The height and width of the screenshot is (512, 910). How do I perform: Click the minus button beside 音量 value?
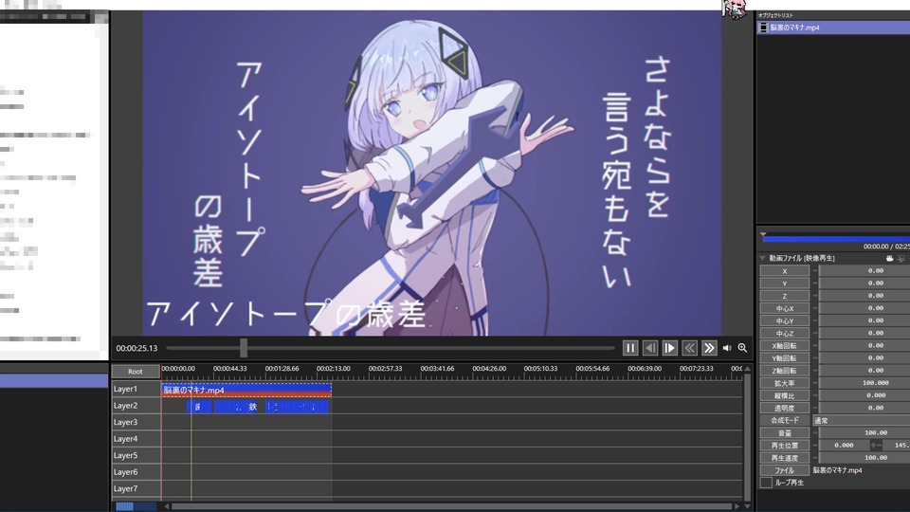[x=815, y=433]
